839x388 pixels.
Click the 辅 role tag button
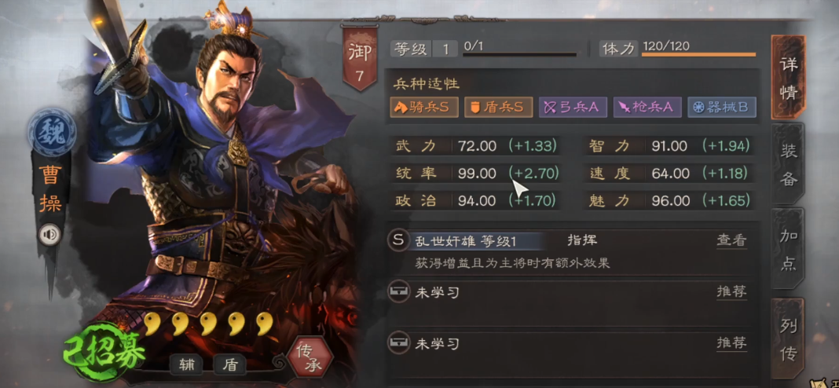pos(188,365)
